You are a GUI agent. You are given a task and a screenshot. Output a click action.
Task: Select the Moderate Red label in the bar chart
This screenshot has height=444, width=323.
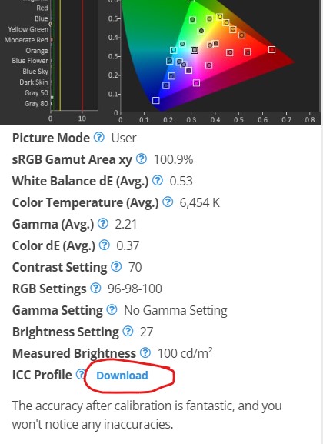pos(26,40)
